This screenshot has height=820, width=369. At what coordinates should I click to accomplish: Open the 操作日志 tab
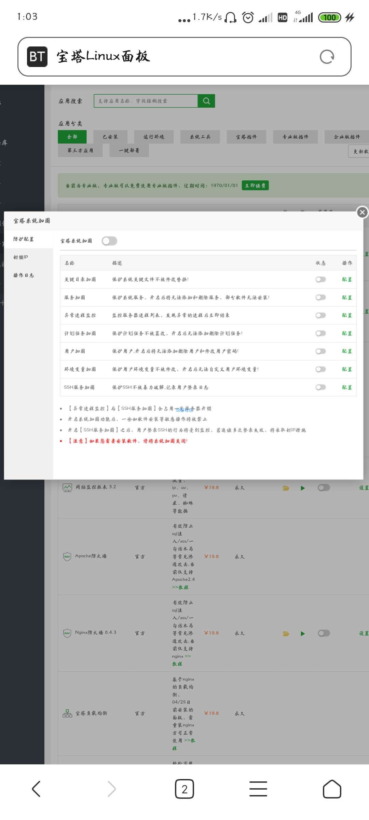tap(29, 275)
